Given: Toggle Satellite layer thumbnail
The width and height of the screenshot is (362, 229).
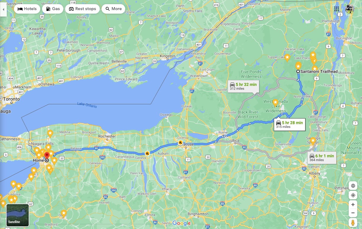Looking at the screenshot, I should [x=18, y=215].
